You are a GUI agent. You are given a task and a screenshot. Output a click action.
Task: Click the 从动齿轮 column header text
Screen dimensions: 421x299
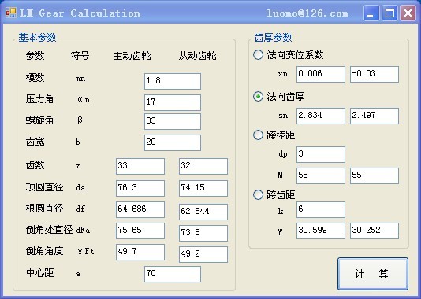coord(198,56)
